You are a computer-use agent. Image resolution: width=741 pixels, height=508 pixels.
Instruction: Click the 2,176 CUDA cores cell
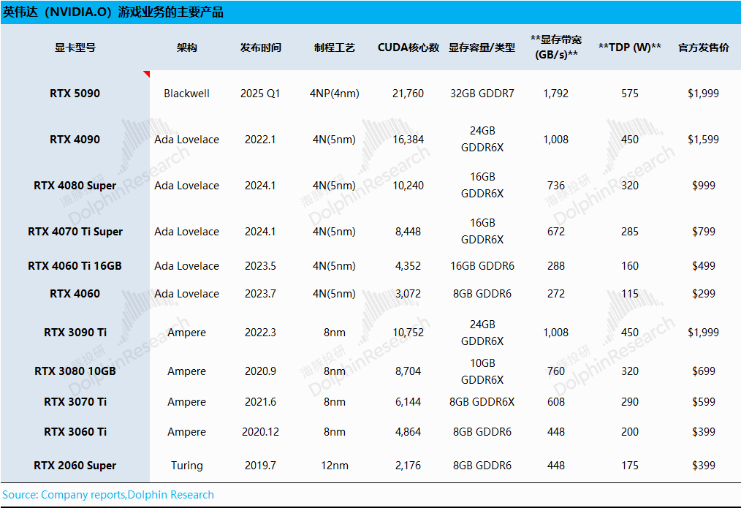(x=408, y=466)
